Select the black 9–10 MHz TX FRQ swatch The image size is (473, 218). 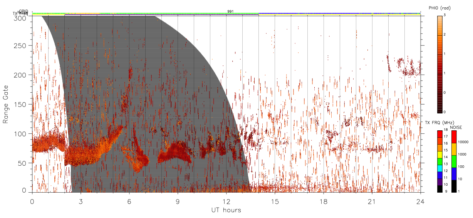439,188
